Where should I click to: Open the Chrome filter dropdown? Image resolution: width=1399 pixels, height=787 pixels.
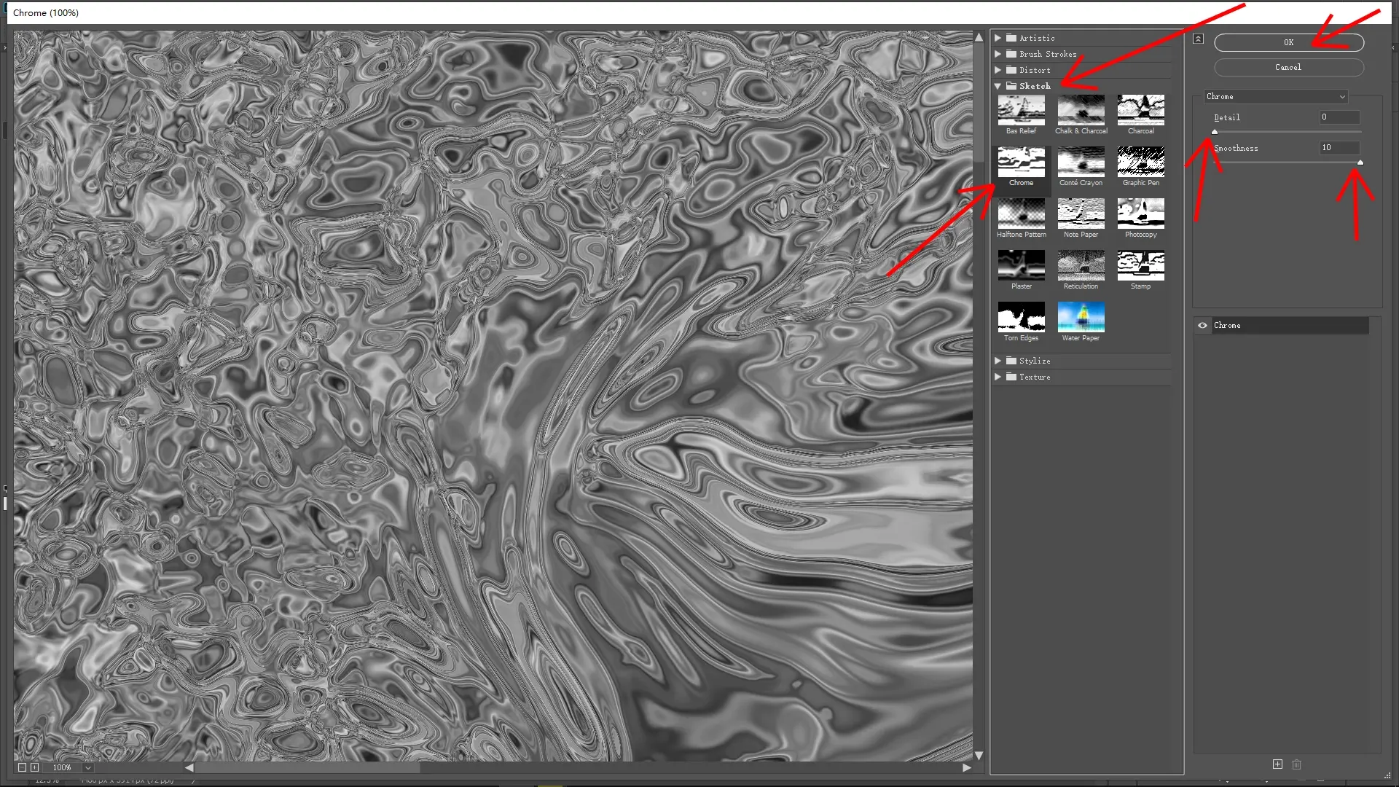[1275, 96]
